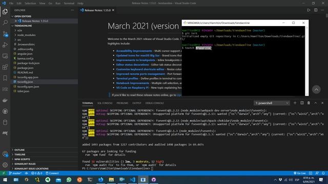Expand SONARLINT ISSUE LOCATIONS section
328x184 pixels.
click(x=31, y=169)
